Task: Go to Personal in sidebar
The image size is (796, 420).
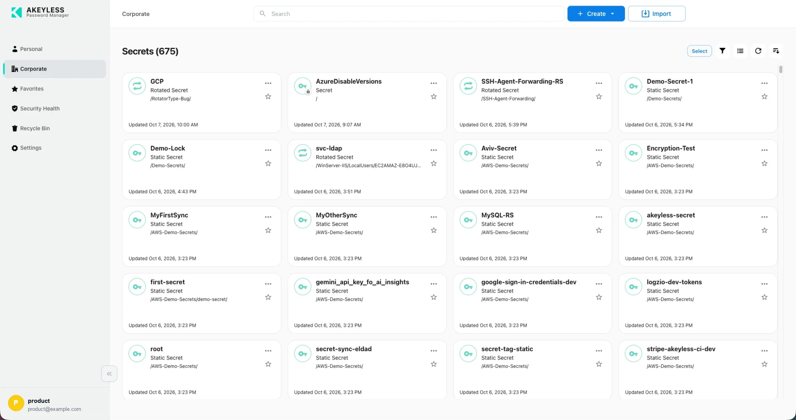Action: (x=55, y=49)
